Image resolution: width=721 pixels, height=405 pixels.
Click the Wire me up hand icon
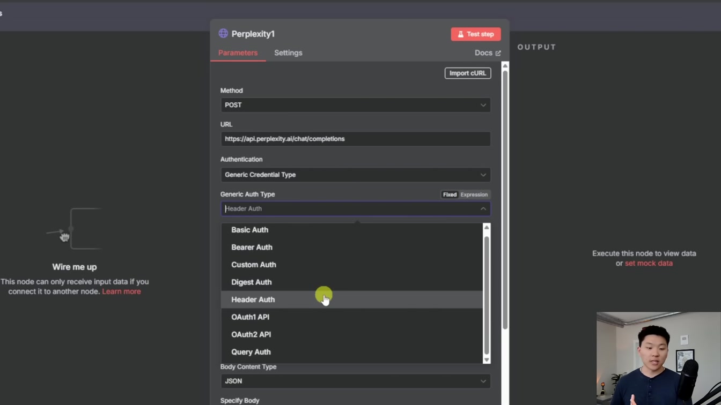64,237
